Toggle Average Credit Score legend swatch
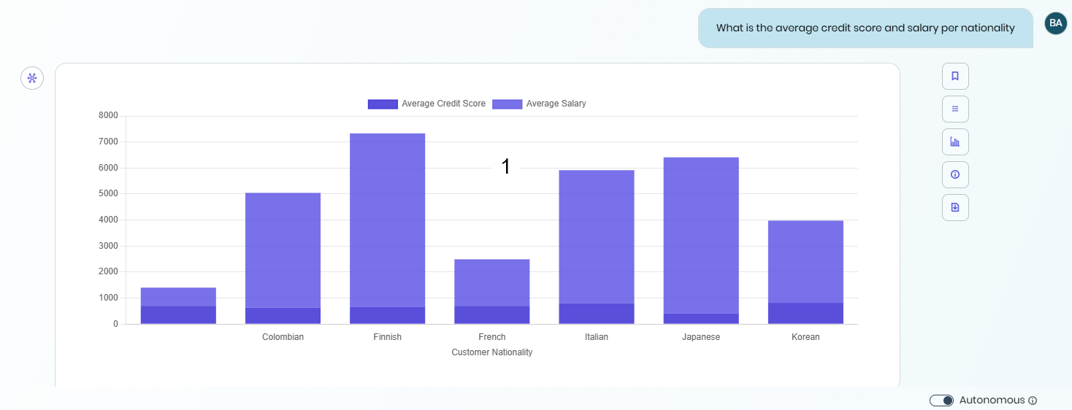1072x410 pixels. pyautogui.click(x=383, y=104)
